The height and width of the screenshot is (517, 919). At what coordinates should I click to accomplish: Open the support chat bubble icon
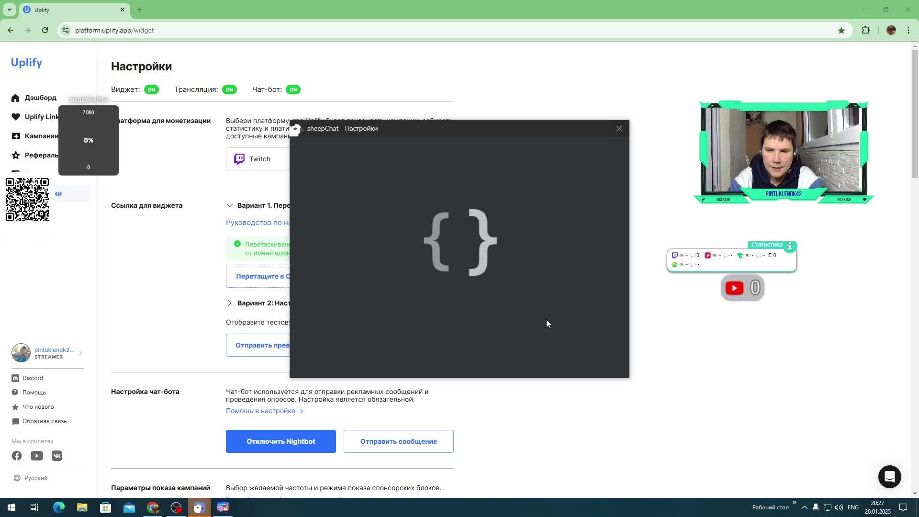[889, 477]
